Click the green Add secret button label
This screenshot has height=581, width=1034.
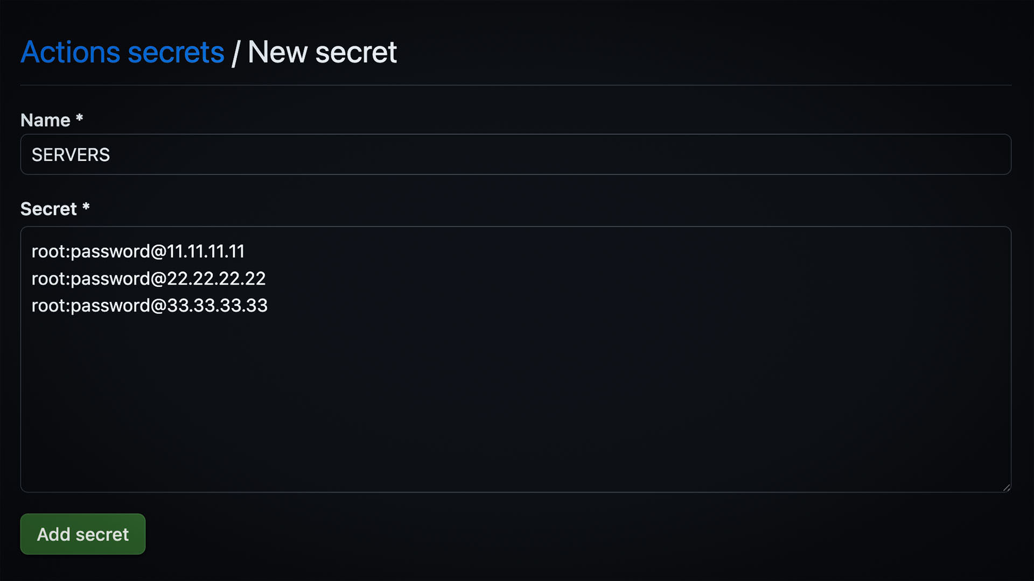pos(82,534)
